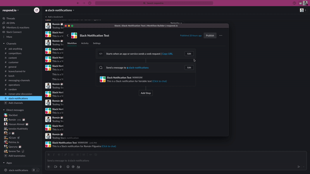Viewport: 310px width, 174px height.
Task: Open send options dropdown arrow
Action: pos(304,167)
